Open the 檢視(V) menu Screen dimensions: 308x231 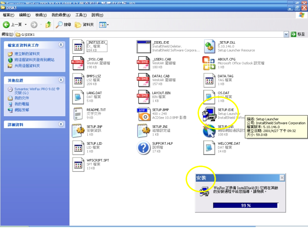click(41, 15)
